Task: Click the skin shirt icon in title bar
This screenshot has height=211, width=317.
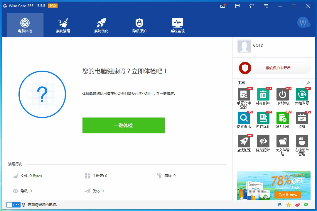Action: (252, 6)
